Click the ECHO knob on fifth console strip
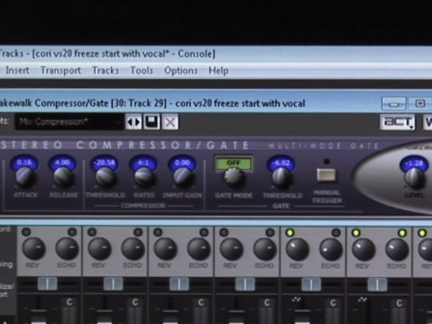Viewport: 432px width, 324px height. coord(331,250)
